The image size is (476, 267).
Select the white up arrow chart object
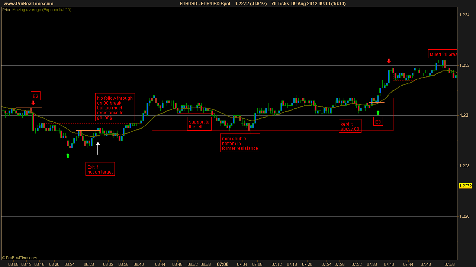click(x=98, y=148)
